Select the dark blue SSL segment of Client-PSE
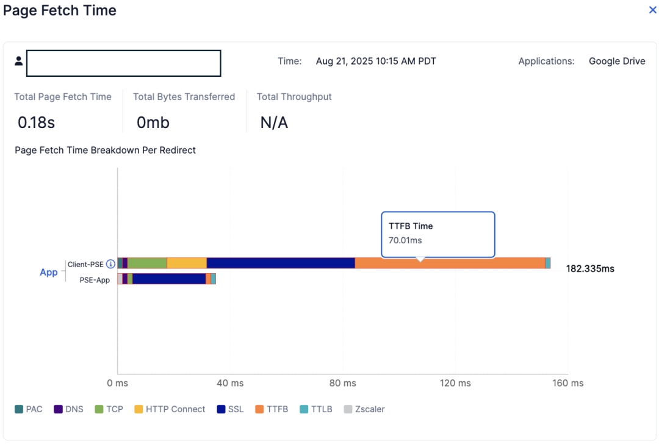The width and height of the screenshot is (659, 444). 281,263
